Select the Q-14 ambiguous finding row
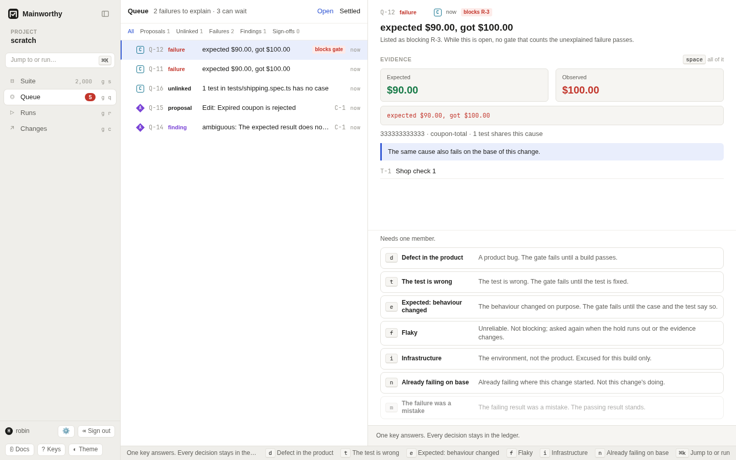This screenshot has width=736, height=460. tap(244, 128)
